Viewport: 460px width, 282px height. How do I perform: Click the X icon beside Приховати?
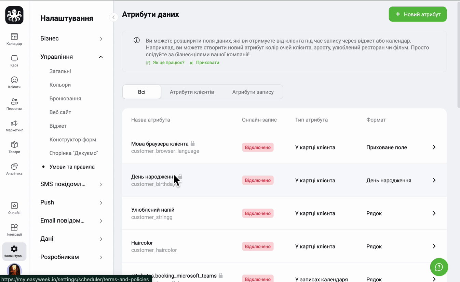point(191,63)
